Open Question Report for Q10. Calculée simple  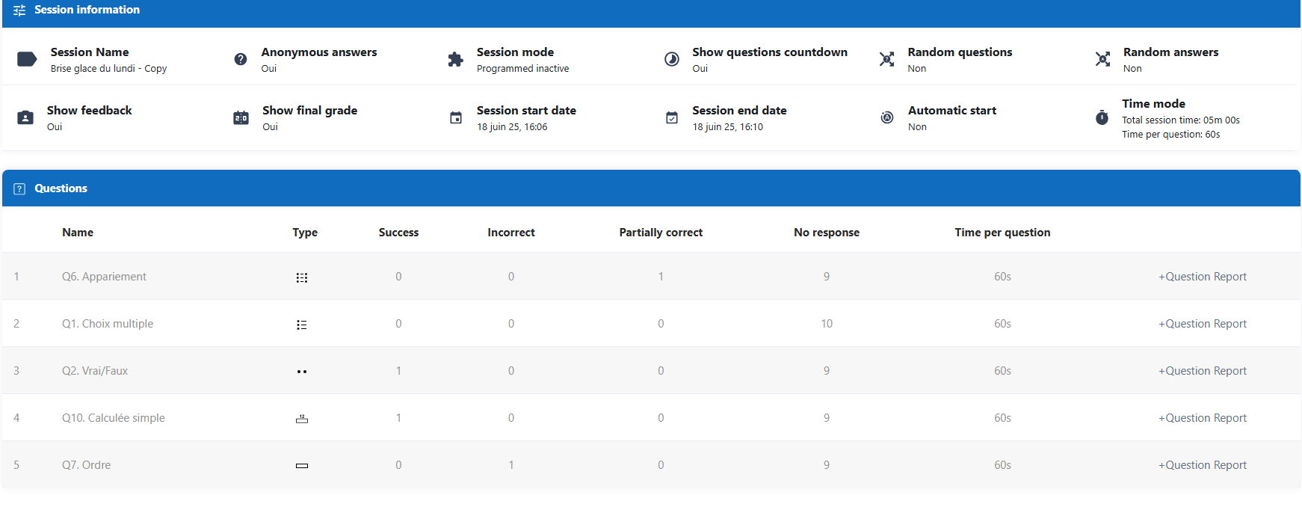[1203, 418]
